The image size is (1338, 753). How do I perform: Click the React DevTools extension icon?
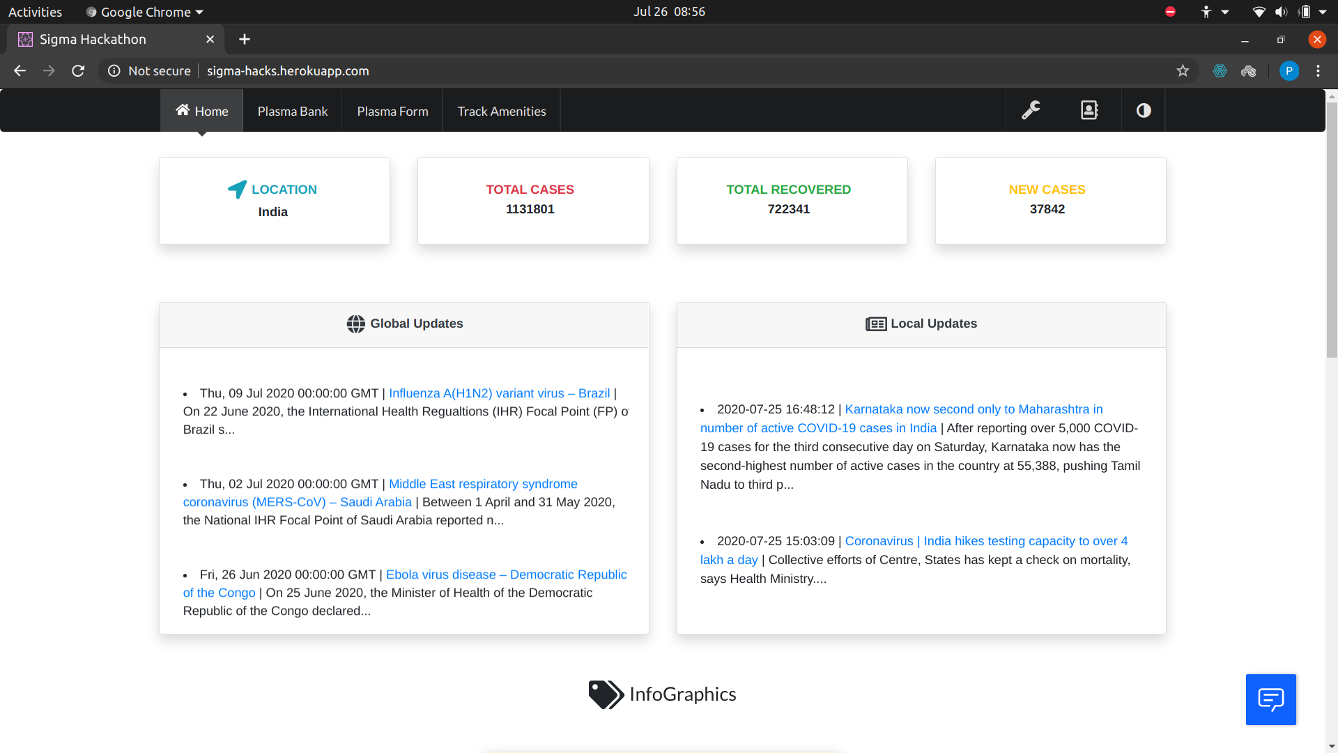tap(1220, 70)
